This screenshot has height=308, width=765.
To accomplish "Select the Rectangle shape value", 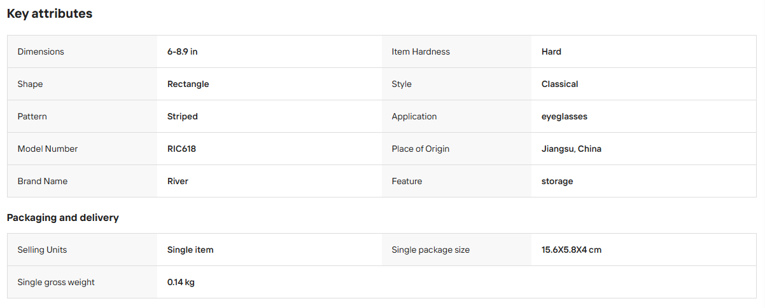I will tap(188, 84).
